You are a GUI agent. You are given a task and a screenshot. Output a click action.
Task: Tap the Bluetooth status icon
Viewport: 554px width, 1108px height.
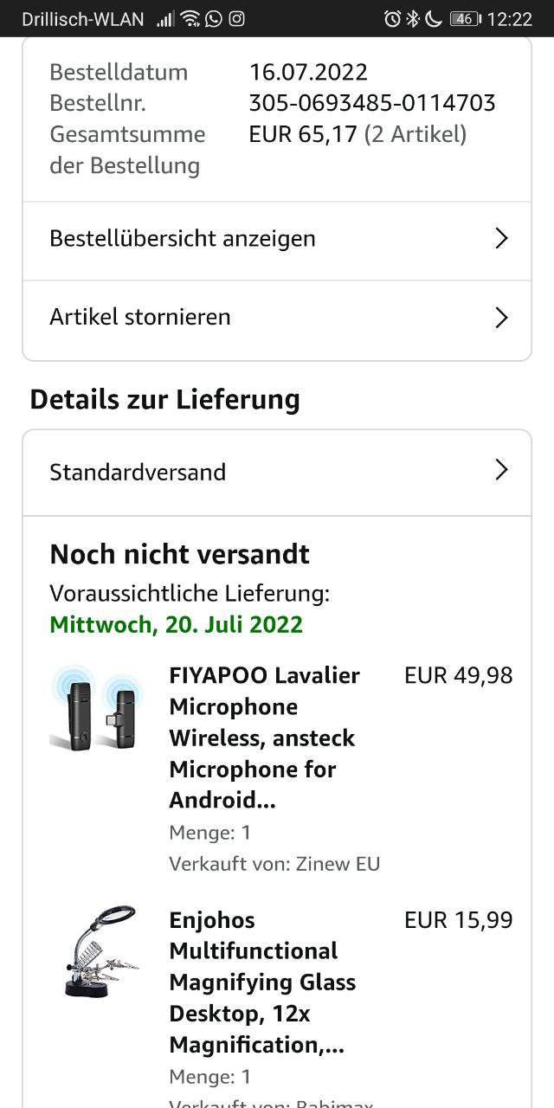point(414,18)
